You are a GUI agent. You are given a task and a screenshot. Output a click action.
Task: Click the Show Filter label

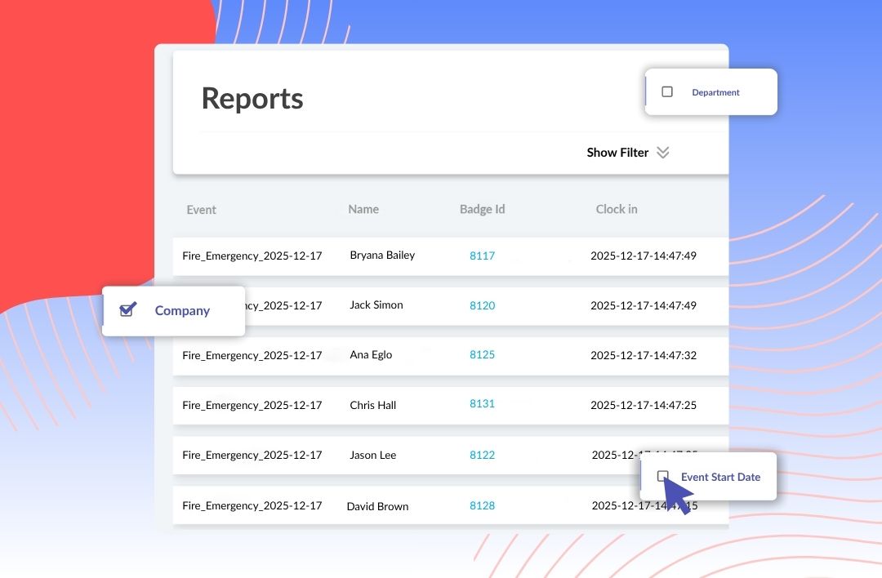617,153
